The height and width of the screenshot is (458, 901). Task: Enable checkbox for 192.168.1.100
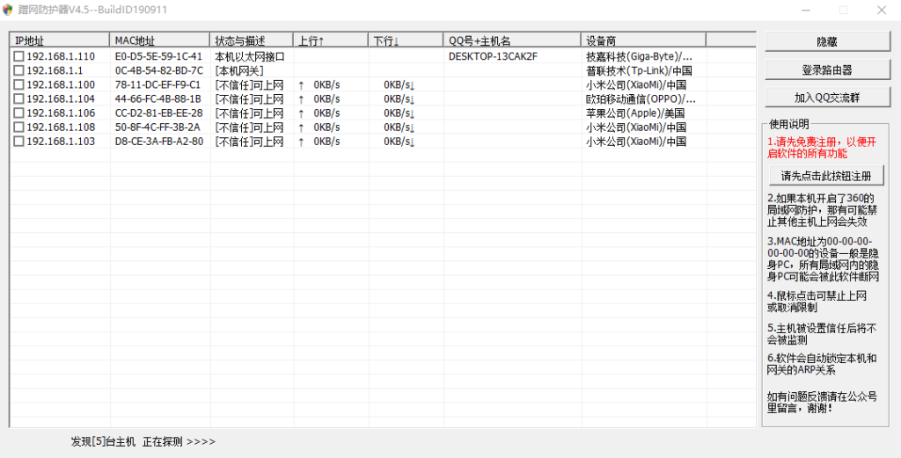tap(18, 84)
